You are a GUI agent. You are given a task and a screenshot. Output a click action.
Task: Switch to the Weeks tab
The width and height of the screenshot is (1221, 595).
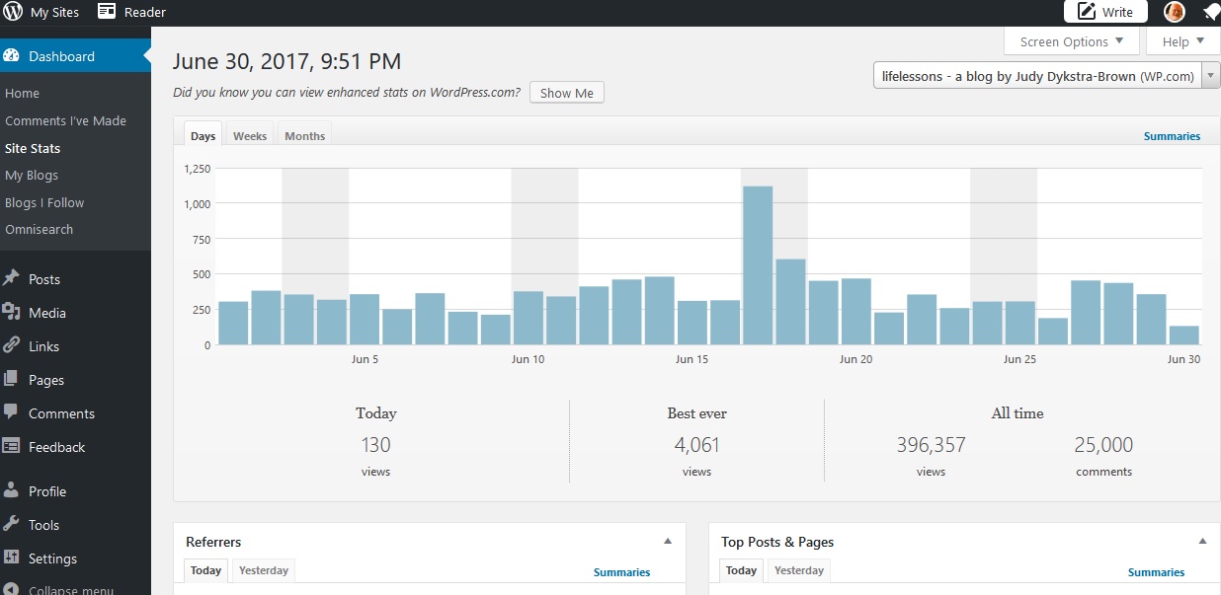pos(250,136)
